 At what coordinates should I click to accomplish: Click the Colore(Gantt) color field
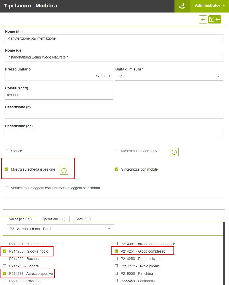pyautogui.click(x=59, y=95)
